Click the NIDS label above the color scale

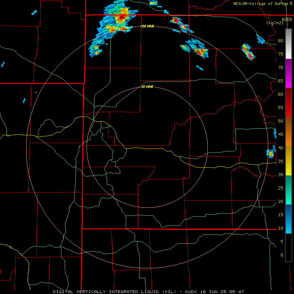pyautogui.click(x=287, y=20)
